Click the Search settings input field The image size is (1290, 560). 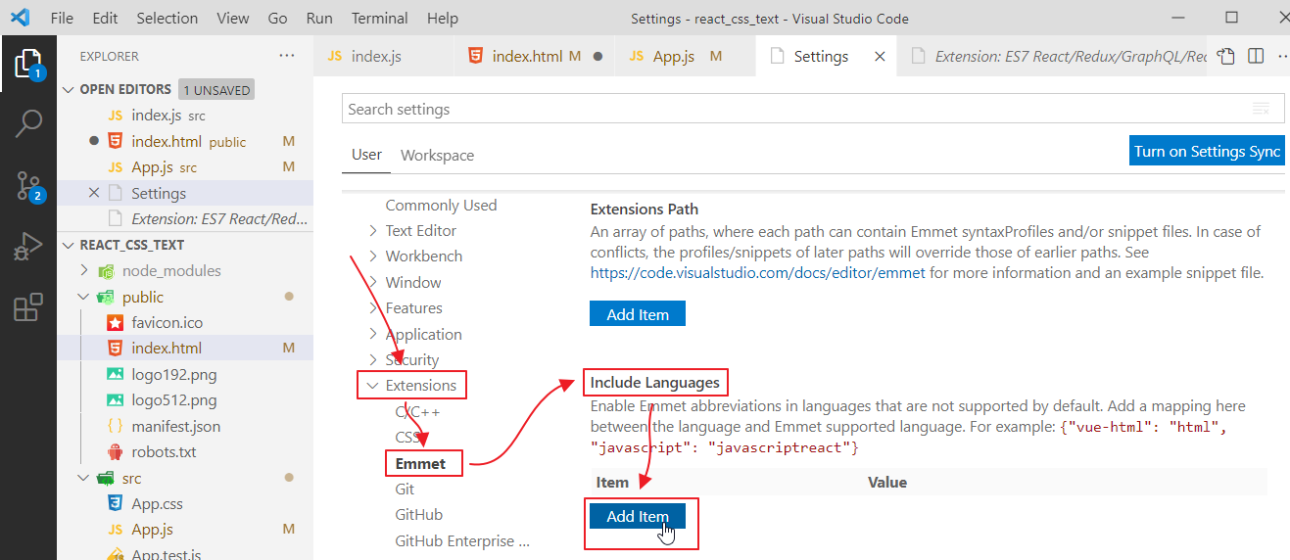click(793, 109)
